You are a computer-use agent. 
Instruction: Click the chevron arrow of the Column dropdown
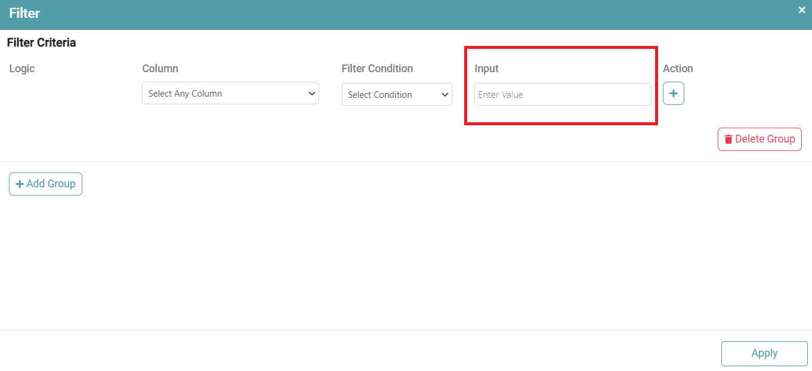[311, 94]
